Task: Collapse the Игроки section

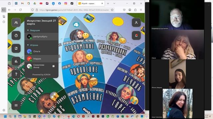Action: 33,45
